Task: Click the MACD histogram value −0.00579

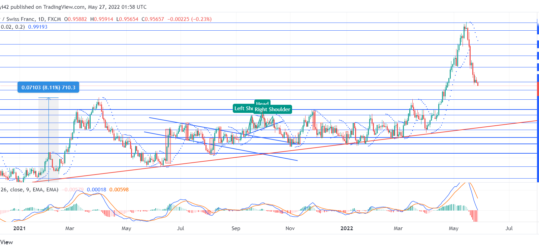Action: [73, 190]
